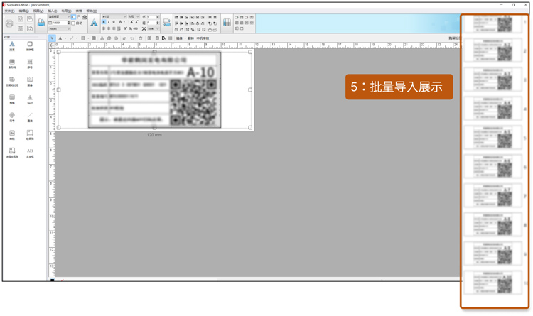This screenshot has height=316, width=533.
Task: Click the A-10 text on the label canvas
Action: (201, 72)
